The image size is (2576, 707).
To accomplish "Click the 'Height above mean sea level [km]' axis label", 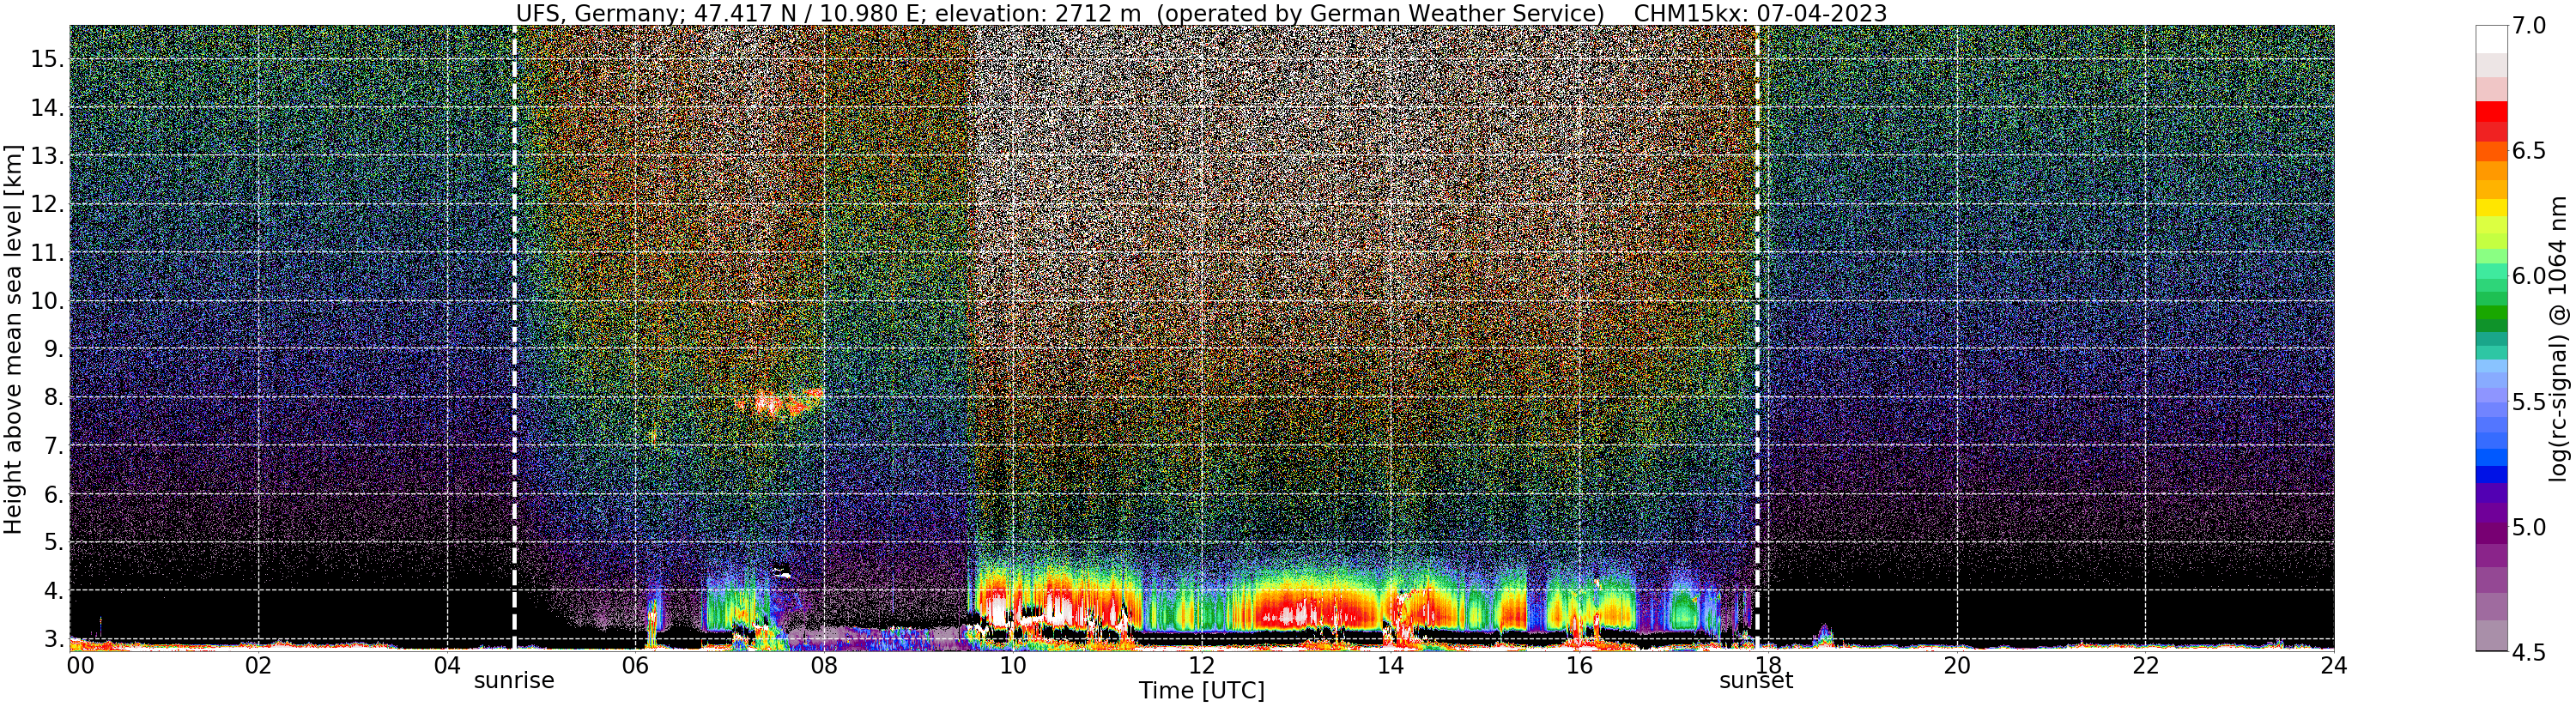I will click(13, 338).
